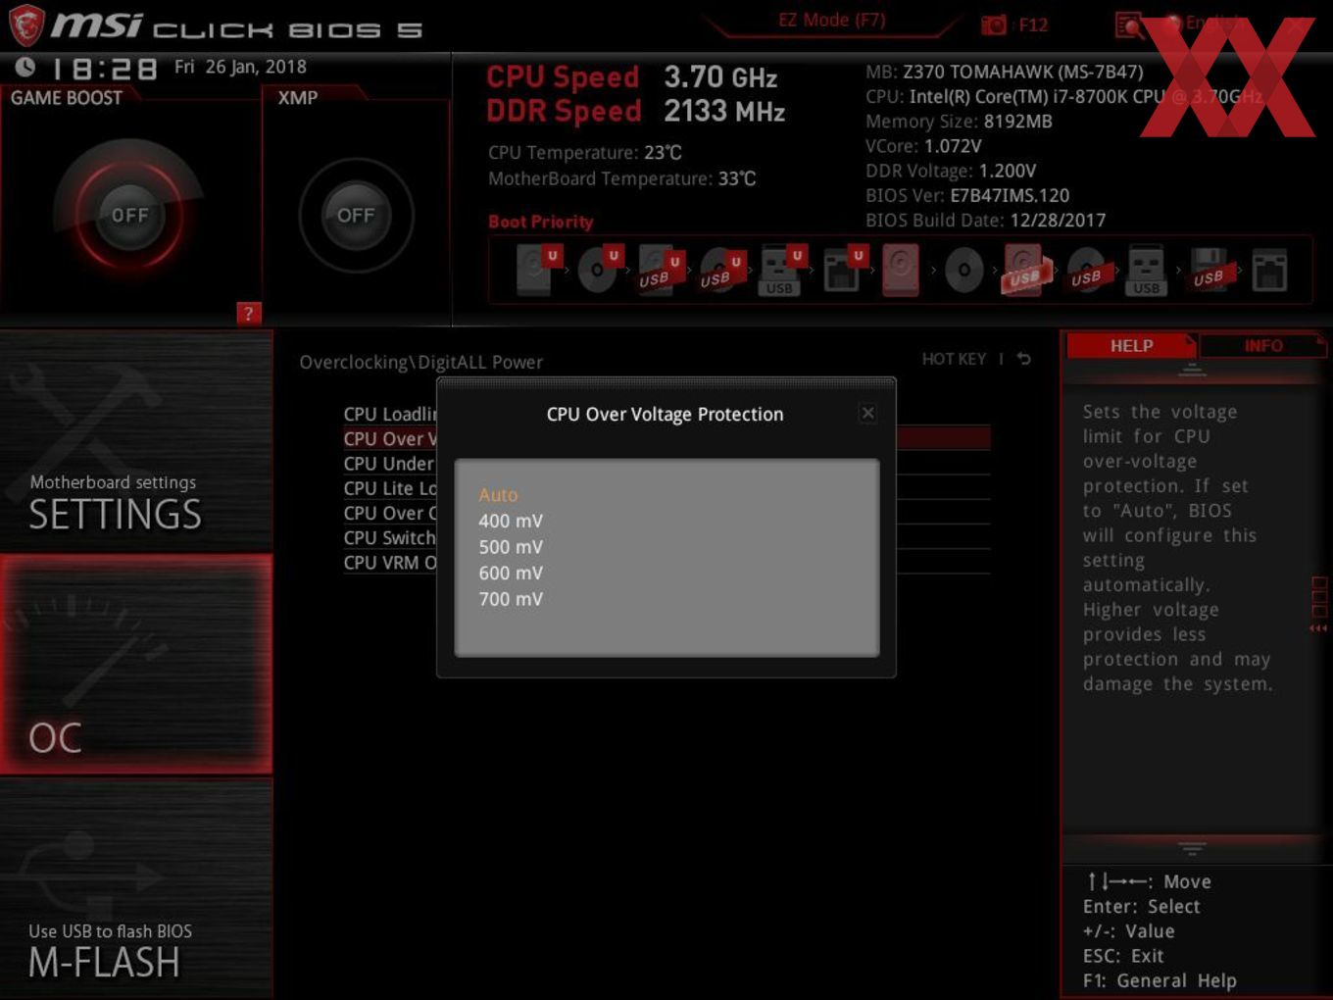Close the CPU Over Voltage Protection dialog
The image size is (1333, 1000).
coord(867,414)
